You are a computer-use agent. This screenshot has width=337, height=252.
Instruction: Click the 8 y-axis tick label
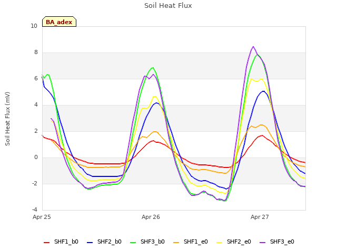click(36, 52)
